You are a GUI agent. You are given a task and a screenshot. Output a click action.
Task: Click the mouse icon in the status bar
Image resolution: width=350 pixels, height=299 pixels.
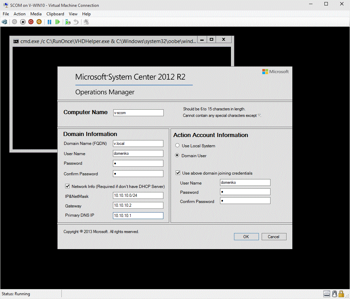[x=335, y=294]
